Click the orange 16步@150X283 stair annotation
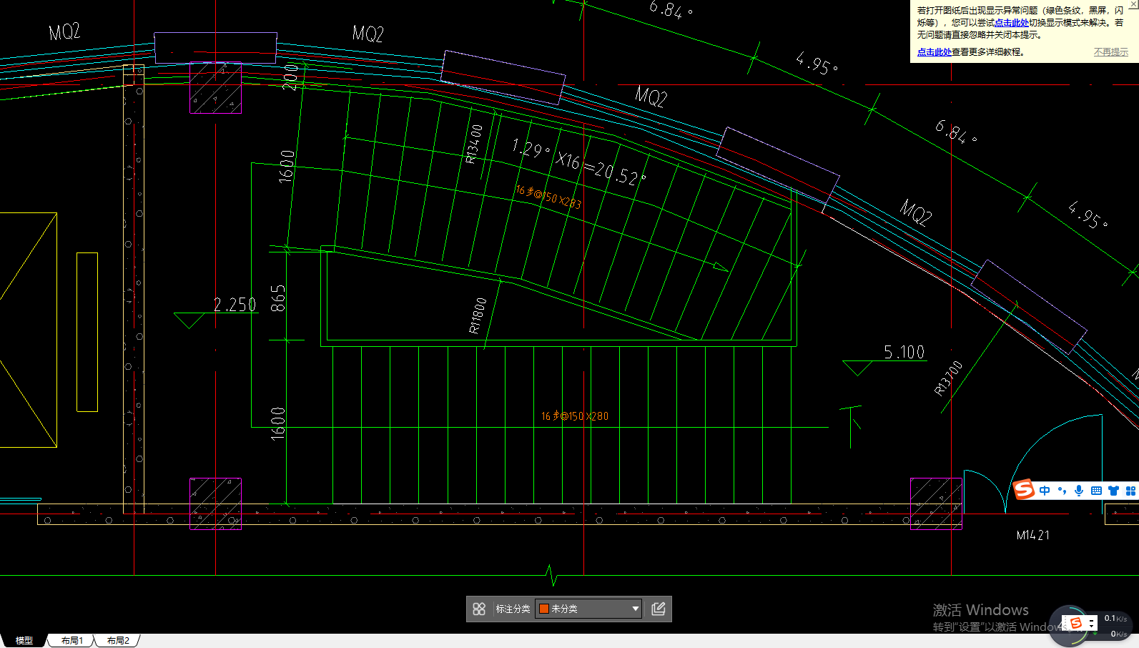 coord(548,197)
